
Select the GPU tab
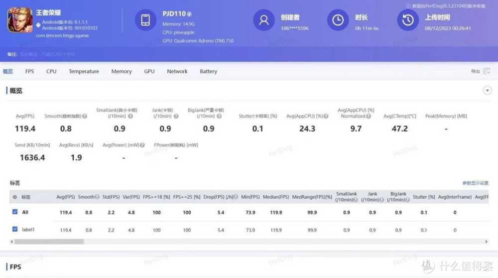[x=149, y=71]
